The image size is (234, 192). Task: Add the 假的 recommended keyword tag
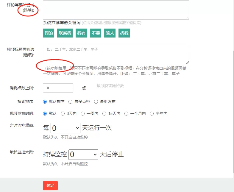click(x=49, y=33)
